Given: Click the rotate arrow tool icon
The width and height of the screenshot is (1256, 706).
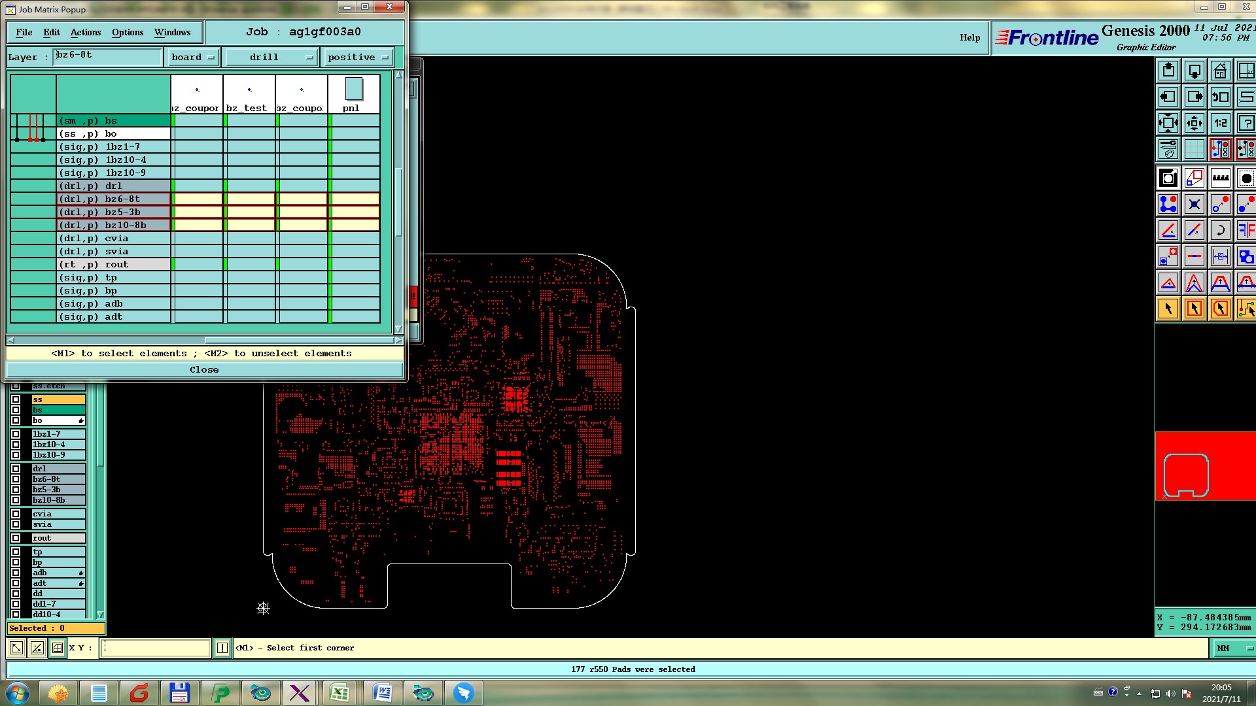Looking at the screenshot, I should (x=1220, y=230).
